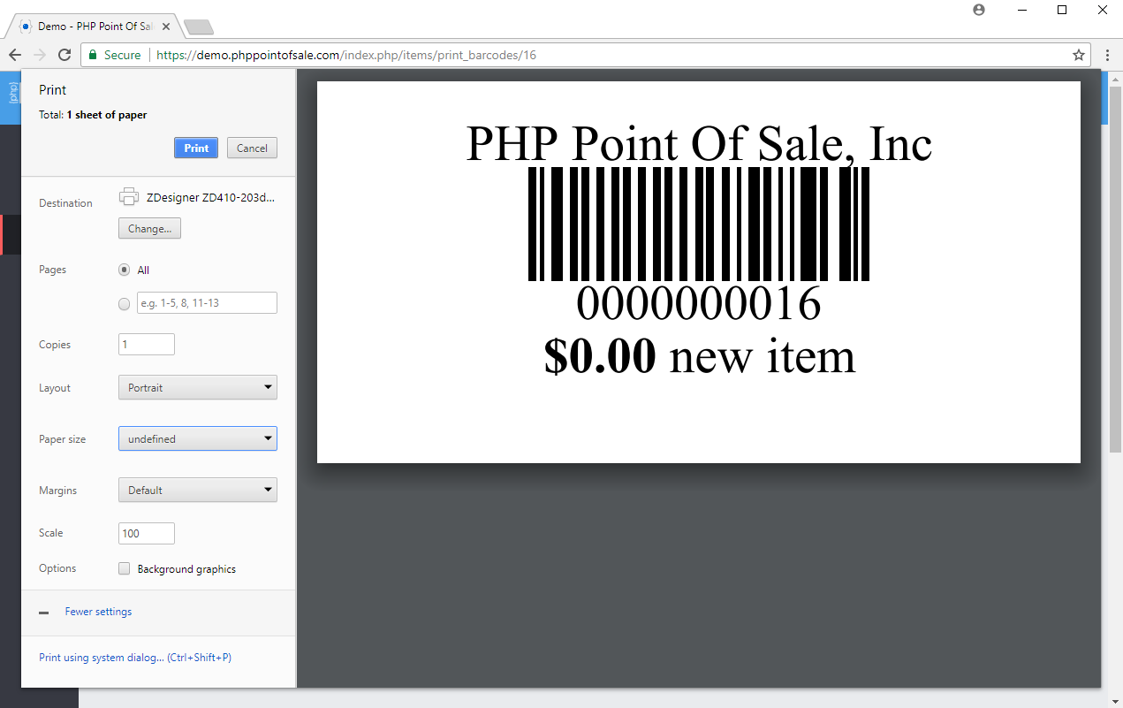
Task: Click the barcode label print preview
Action: 699,272
